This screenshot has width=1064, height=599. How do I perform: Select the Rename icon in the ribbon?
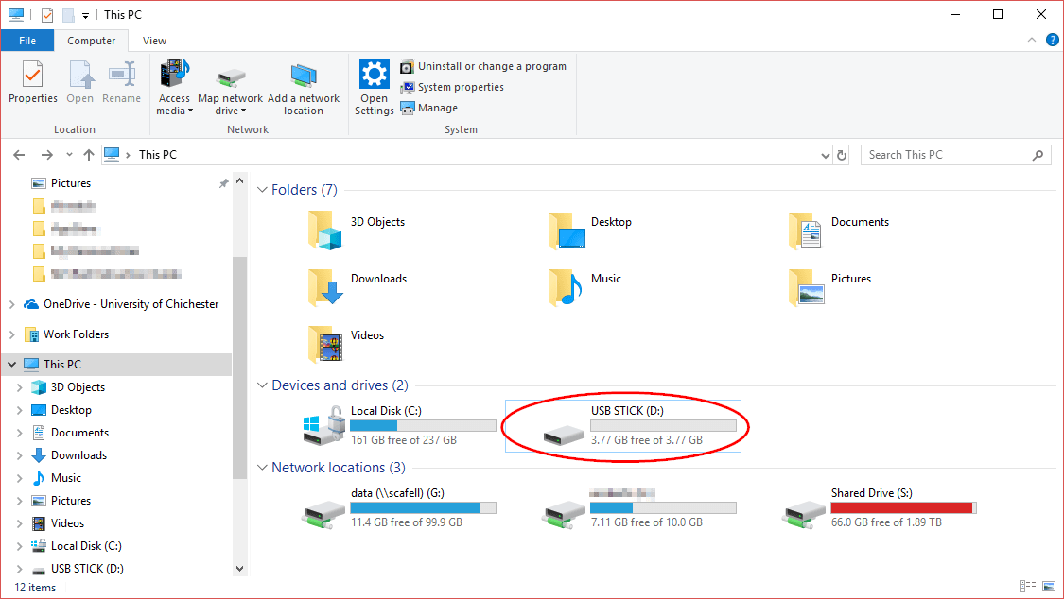pos(121,85)
